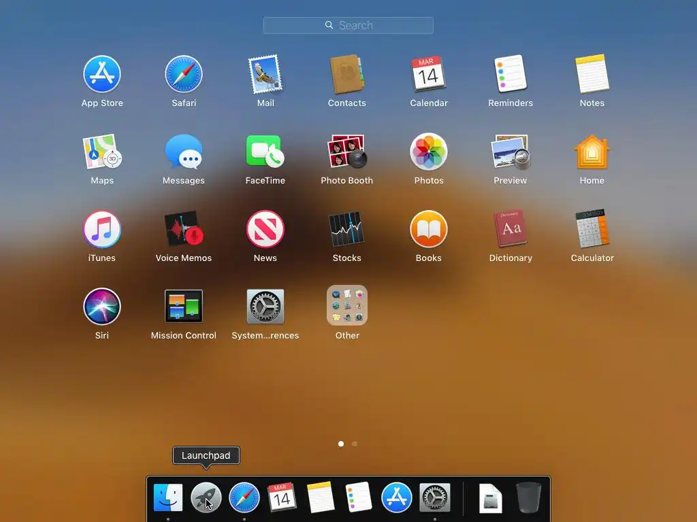Open the Dictionary app
The image size is (697, 522).
click(x=510, y=229)
